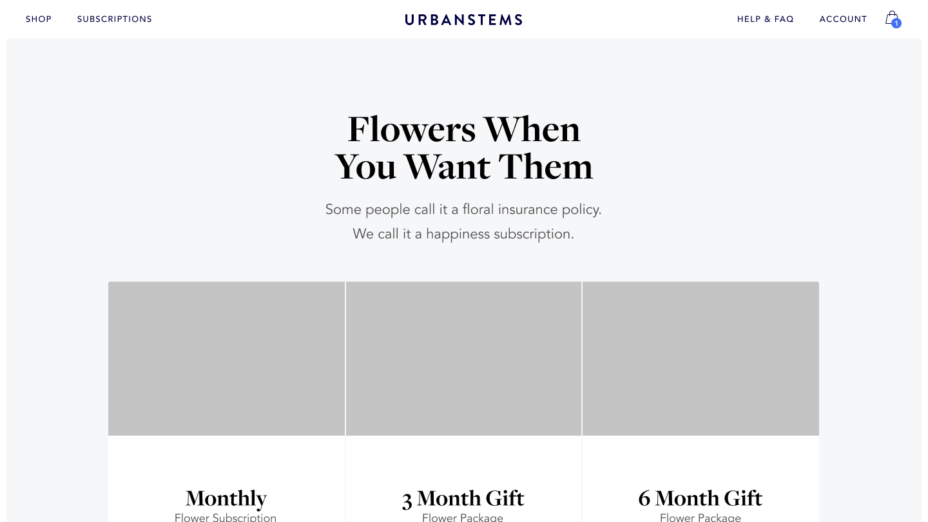Viewport: 928px width, 522px height.
Task: Click Flower Package under 3 Month Gift
Action: pos(463,517)
